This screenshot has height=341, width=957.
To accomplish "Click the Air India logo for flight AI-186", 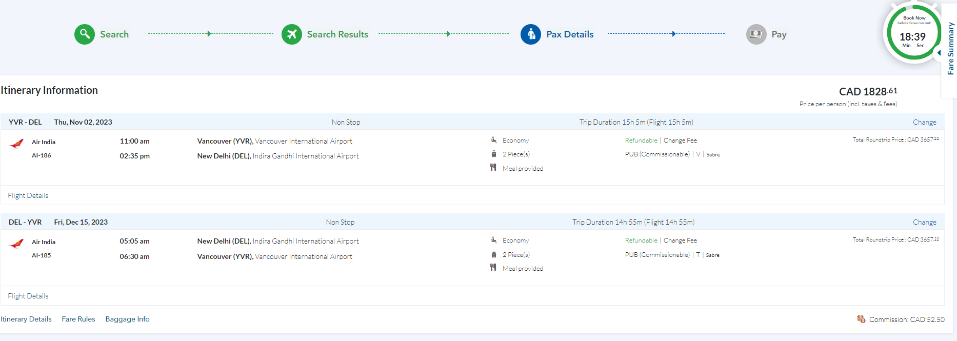I will pos(17,144).
